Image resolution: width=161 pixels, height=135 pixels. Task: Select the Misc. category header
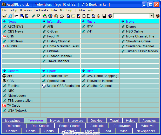(100, 71)
